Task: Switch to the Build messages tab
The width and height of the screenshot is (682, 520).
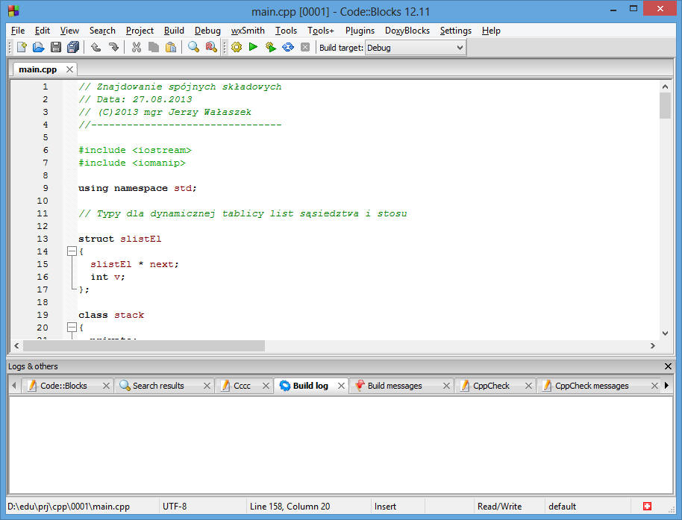Action: tap(394, 386)
